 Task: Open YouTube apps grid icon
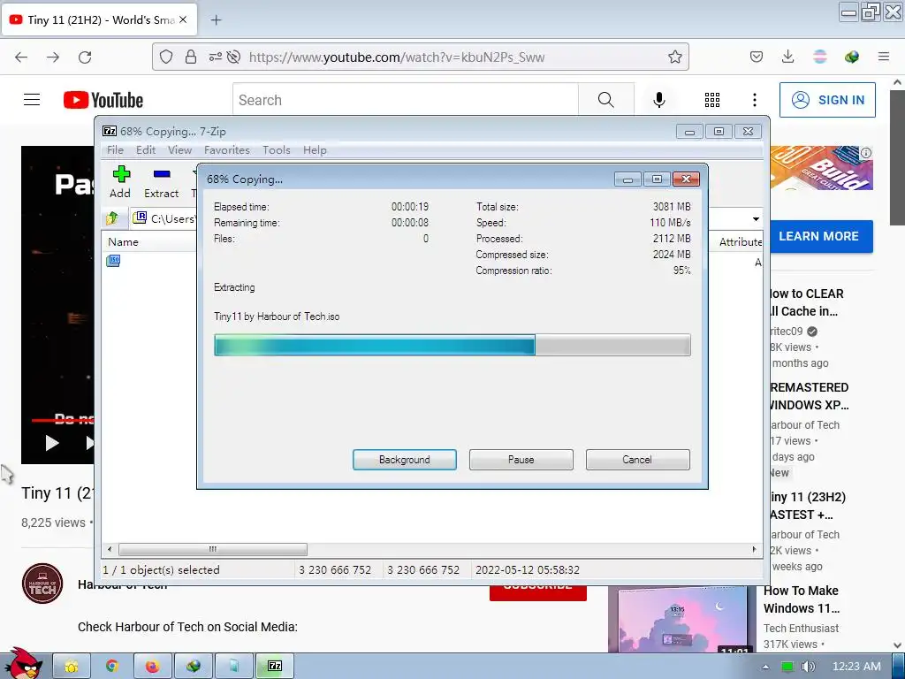[x=712, y=100]
